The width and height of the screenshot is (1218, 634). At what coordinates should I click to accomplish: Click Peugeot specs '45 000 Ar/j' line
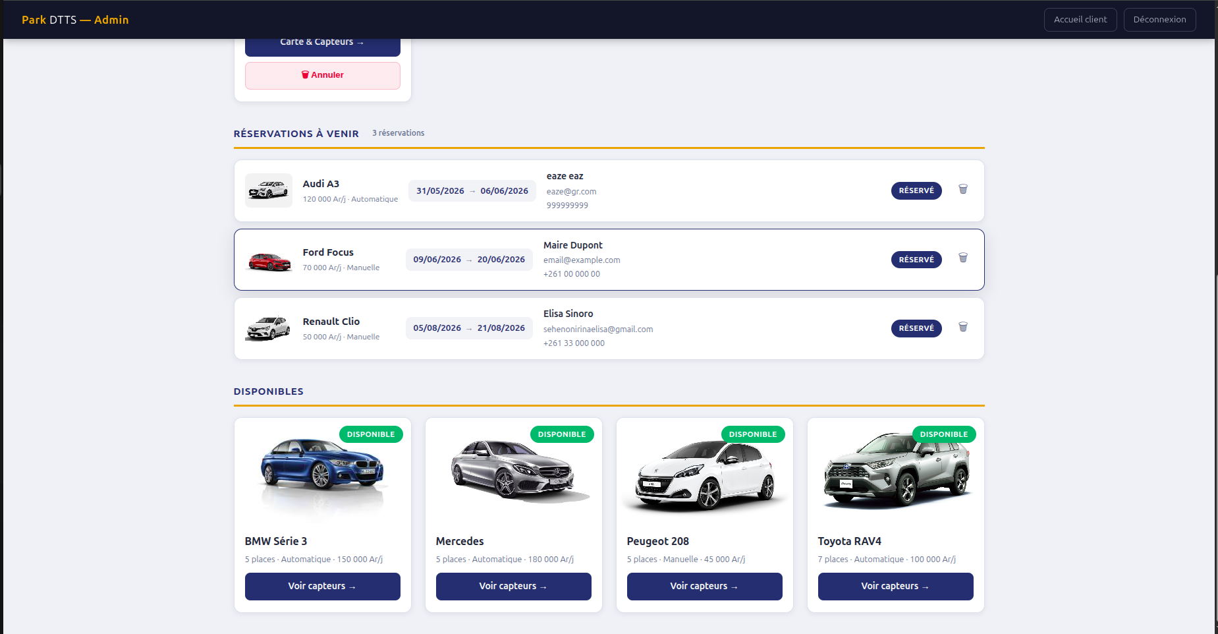[686, 560]
